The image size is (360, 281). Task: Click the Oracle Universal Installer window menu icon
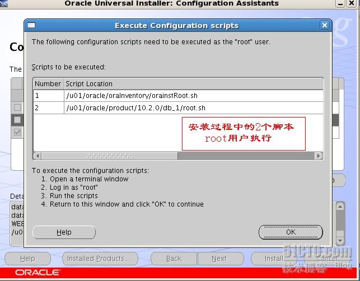point(4,3)
